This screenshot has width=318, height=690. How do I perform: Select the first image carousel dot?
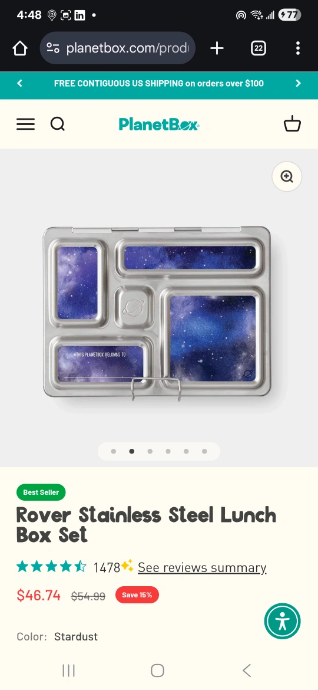114,451
